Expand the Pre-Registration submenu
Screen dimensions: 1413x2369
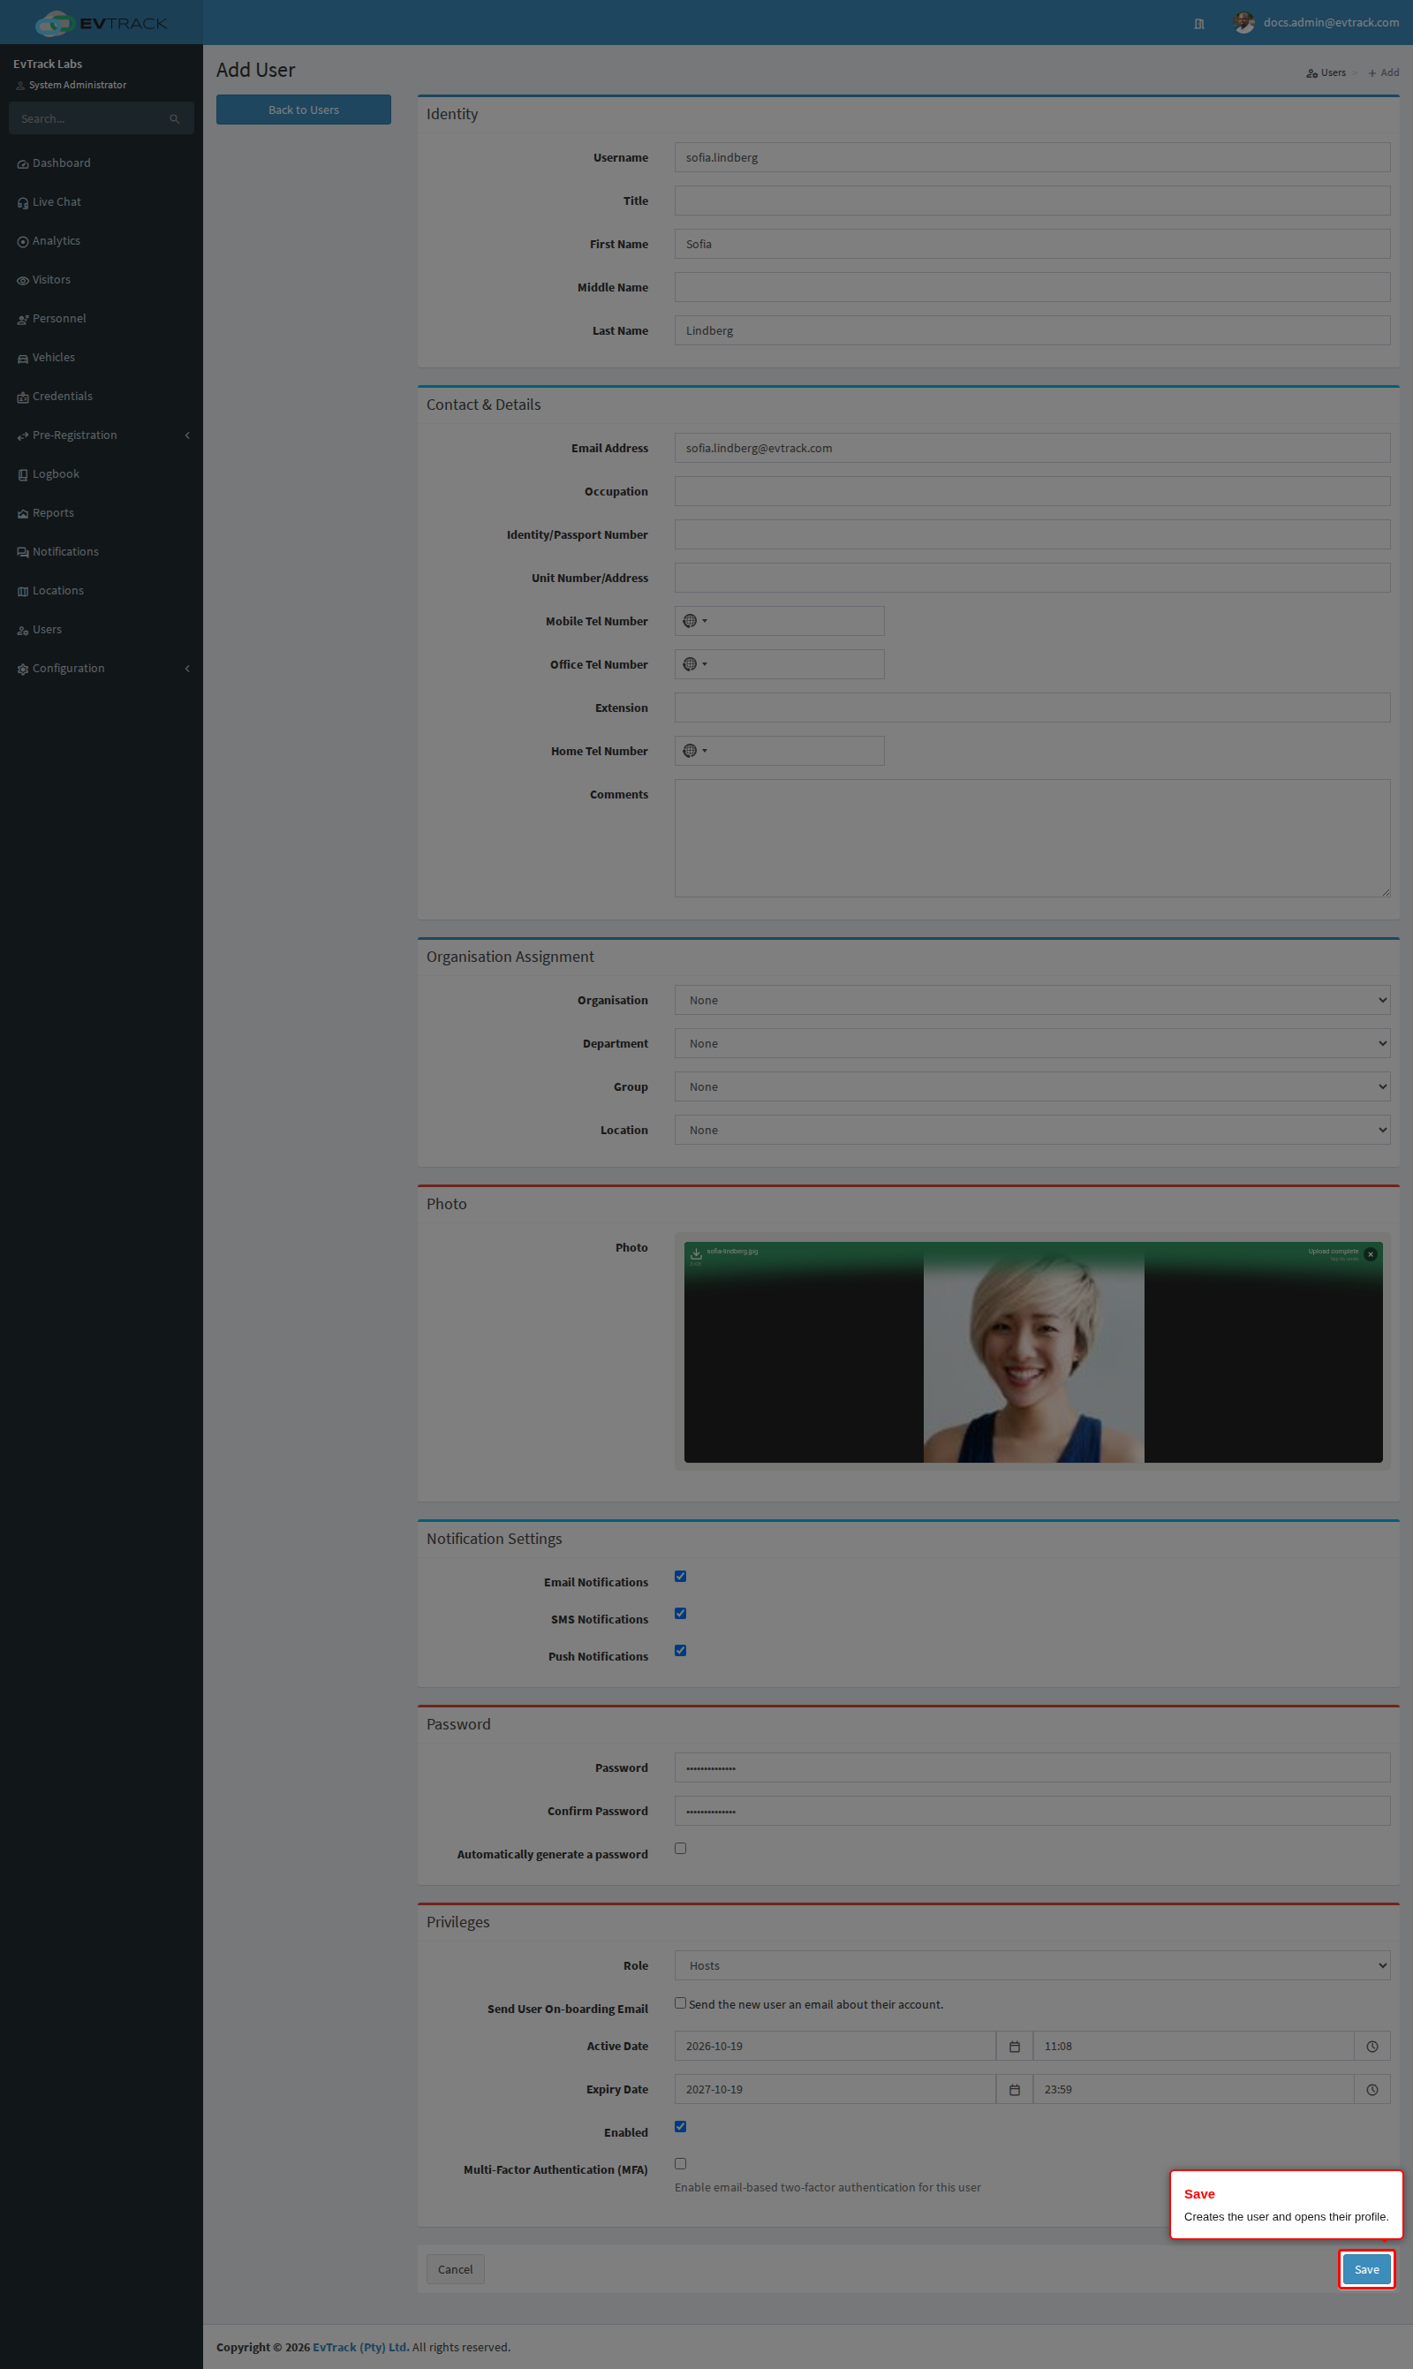click(101, 435)
